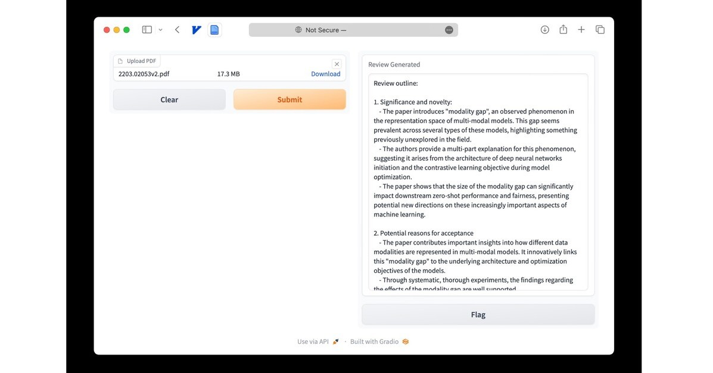
Task: Go back with the browser back arrow
Action: pyautogui.click(x=177, y=30)
